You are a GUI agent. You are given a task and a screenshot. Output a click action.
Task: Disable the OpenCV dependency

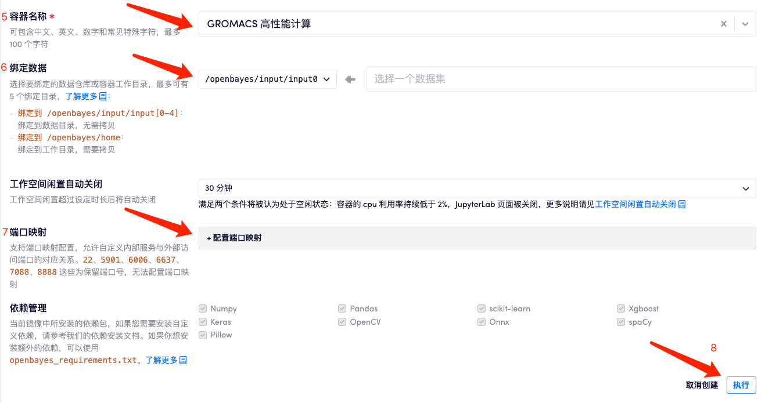tap(342, 322)
